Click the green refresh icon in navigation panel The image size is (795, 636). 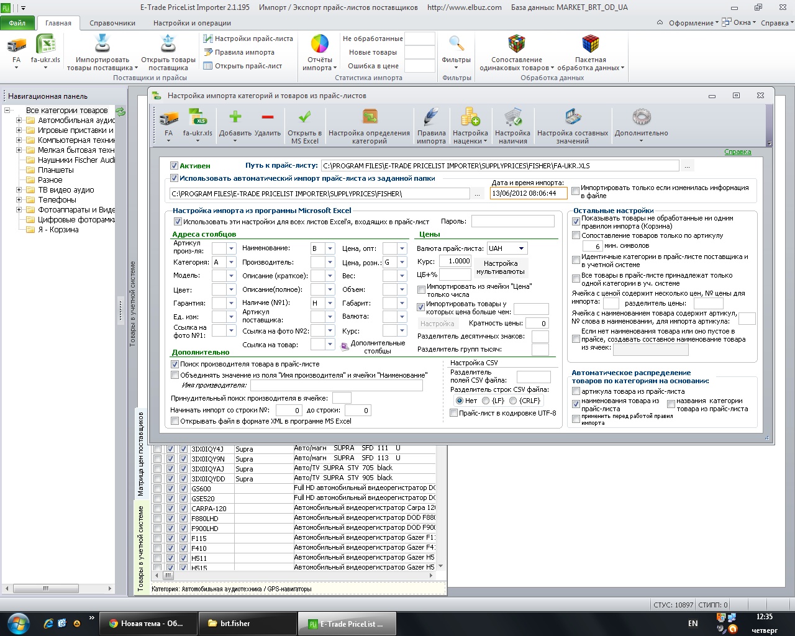pos(121,112)
